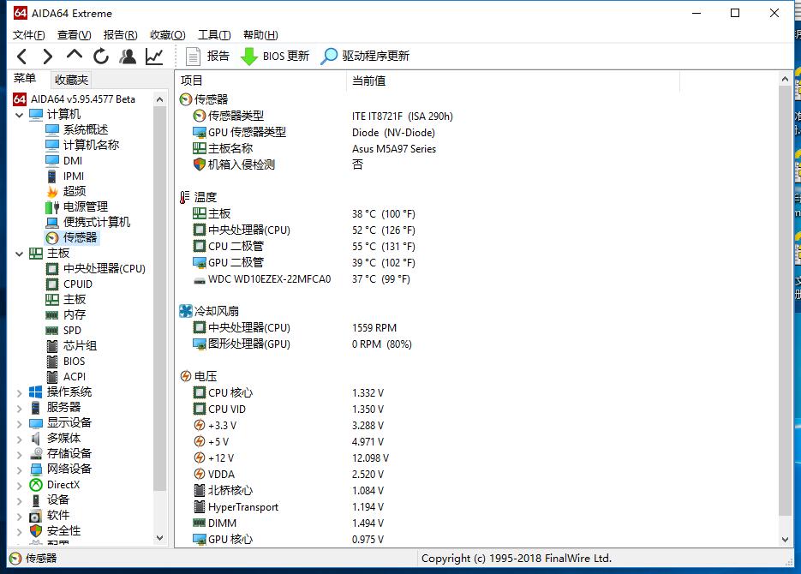Screen dimensions: 801x574
Task: Click the Back navigation arrow
Action: coord(21,57)
